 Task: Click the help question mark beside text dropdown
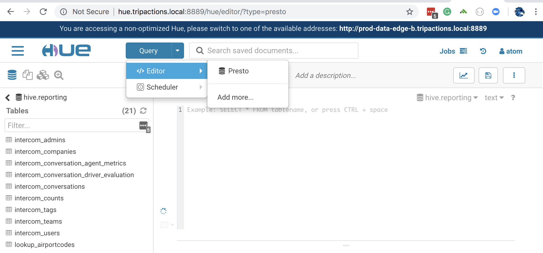point(513,97)
